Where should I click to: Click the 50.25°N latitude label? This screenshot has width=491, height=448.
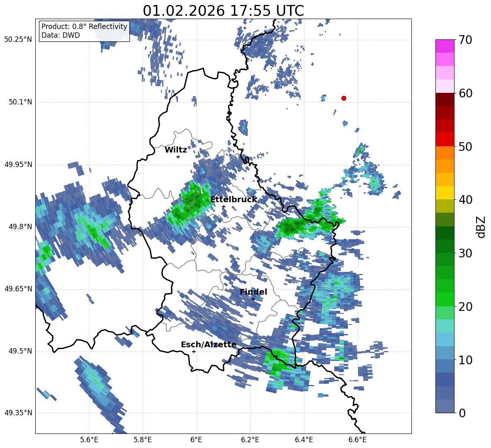(x=18, y=40)
